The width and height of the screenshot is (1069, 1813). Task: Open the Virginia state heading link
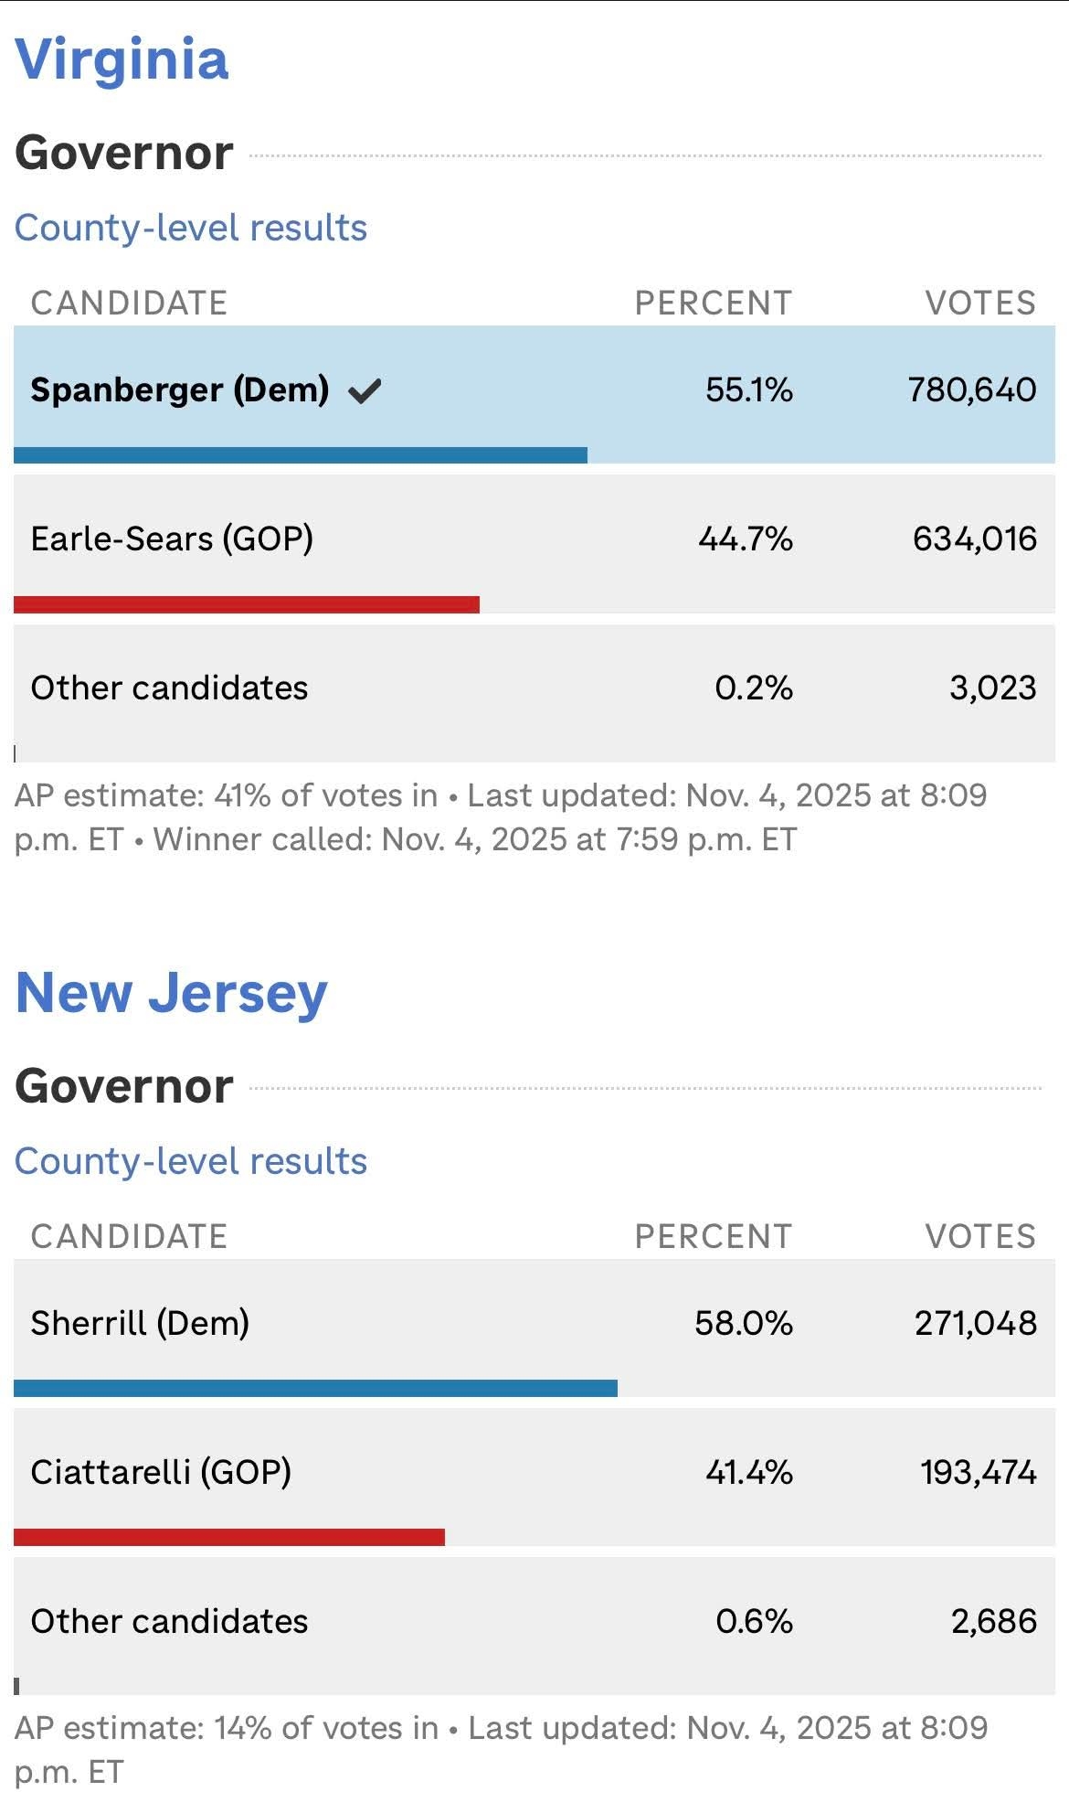(x=122, y=59)
